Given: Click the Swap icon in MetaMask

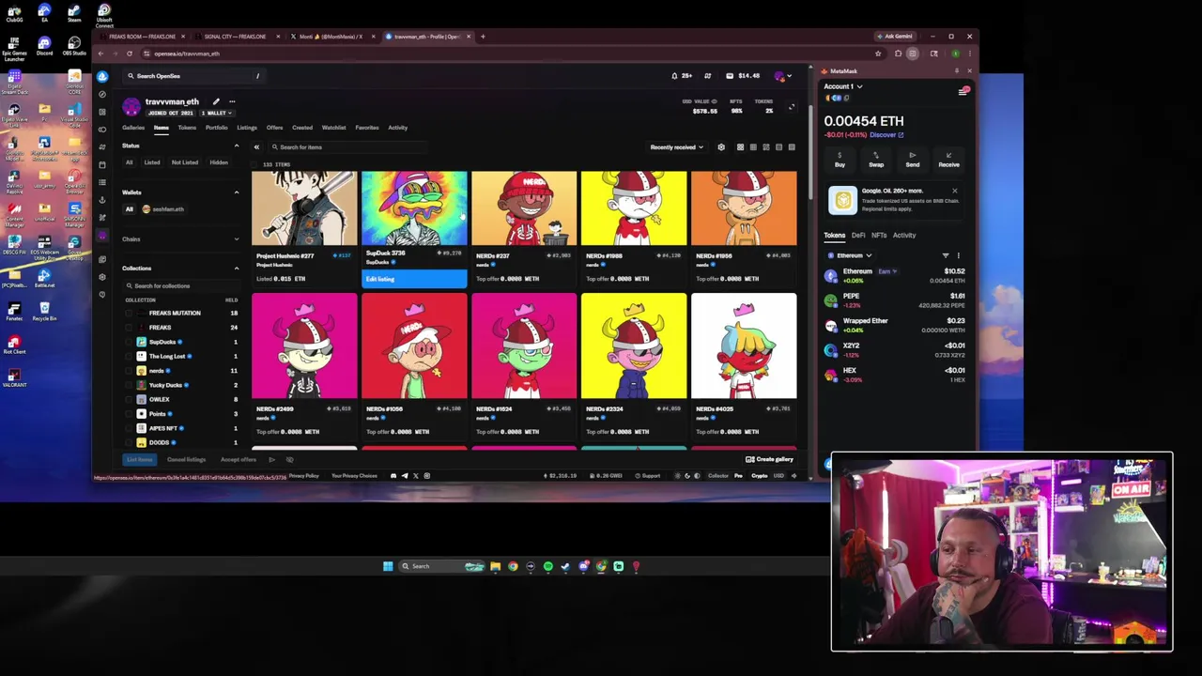Looking at the screenshot, I should coord(876,160).
